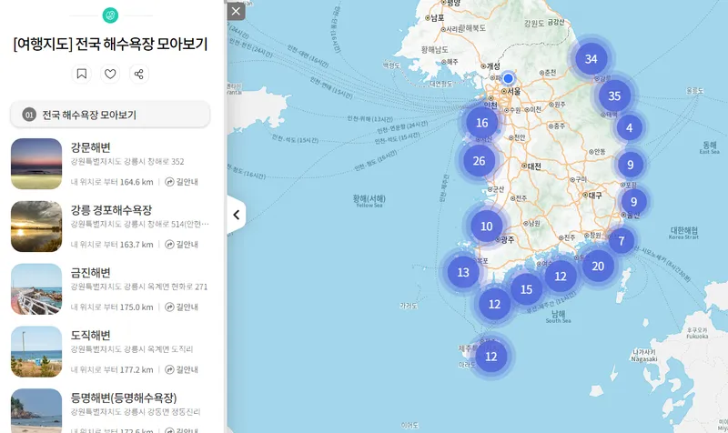
Task: Click distance text 175.0 km
Action: [136, 307]
